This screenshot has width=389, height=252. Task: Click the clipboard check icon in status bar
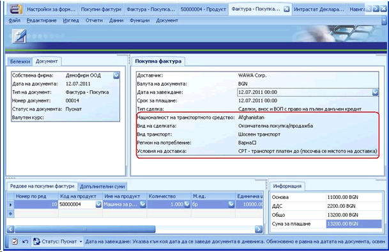pyautogui.click(x=15, y=241)
